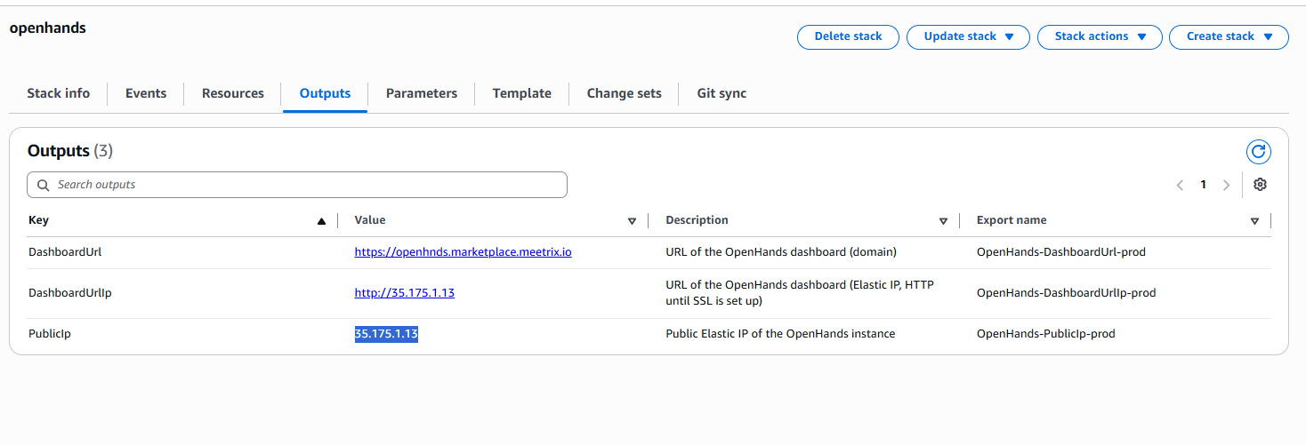Click Description column header label
The width and height of the screenshot is (1306, 445).
coord(697,220)
